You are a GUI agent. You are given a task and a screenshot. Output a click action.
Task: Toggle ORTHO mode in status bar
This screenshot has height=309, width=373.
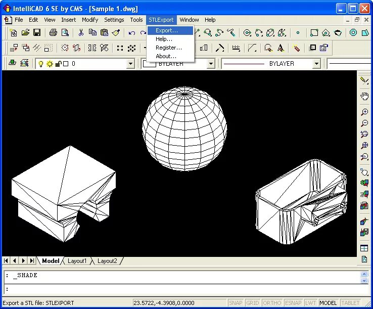point(272,303)
